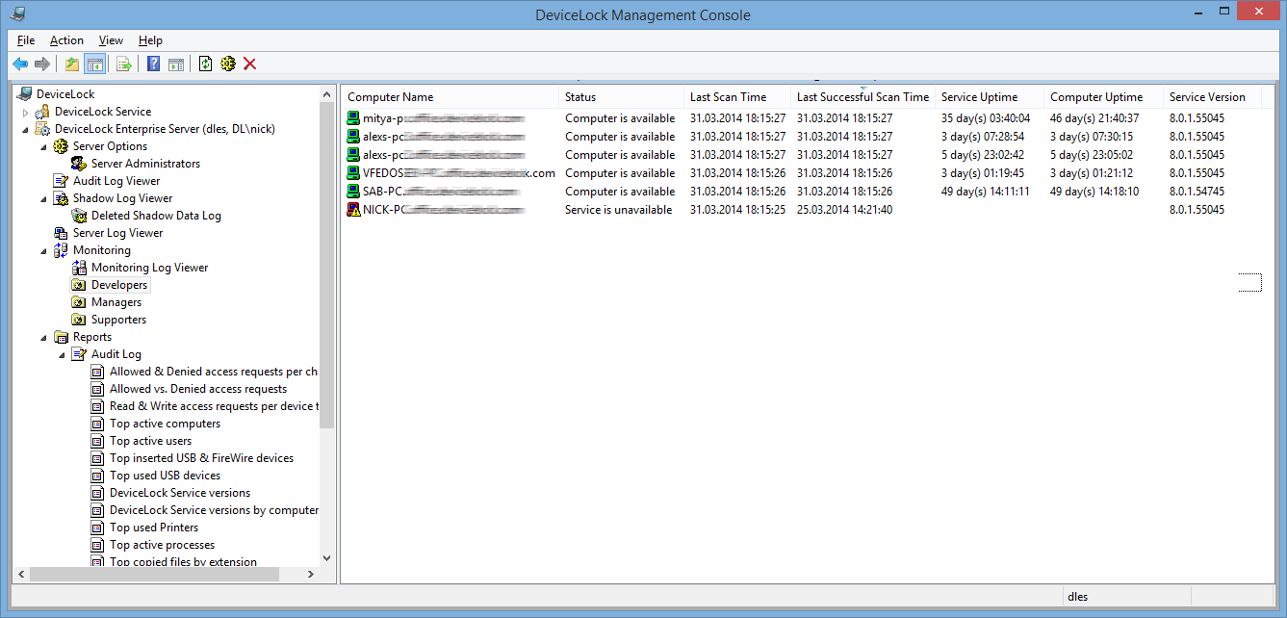
Task: Open the Top active users report
Action: pos(150,441)
